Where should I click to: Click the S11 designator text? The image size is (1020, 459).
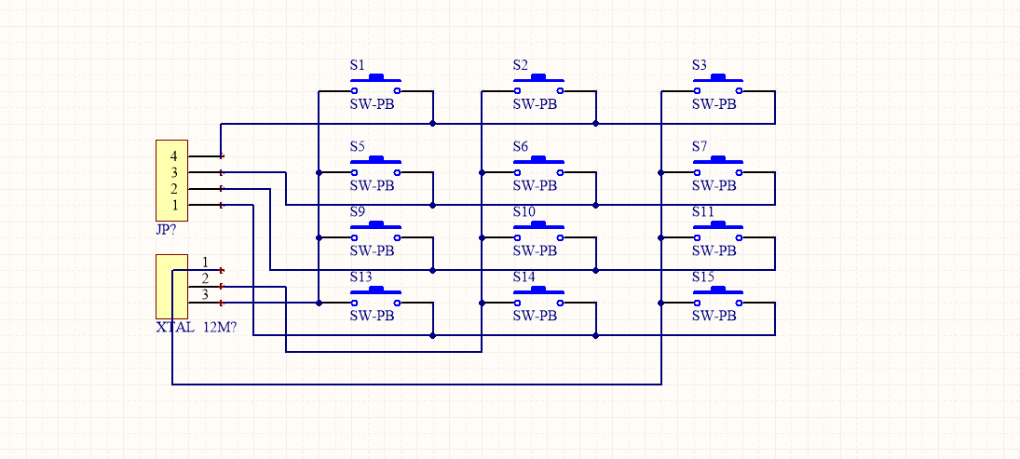(703, 211)
